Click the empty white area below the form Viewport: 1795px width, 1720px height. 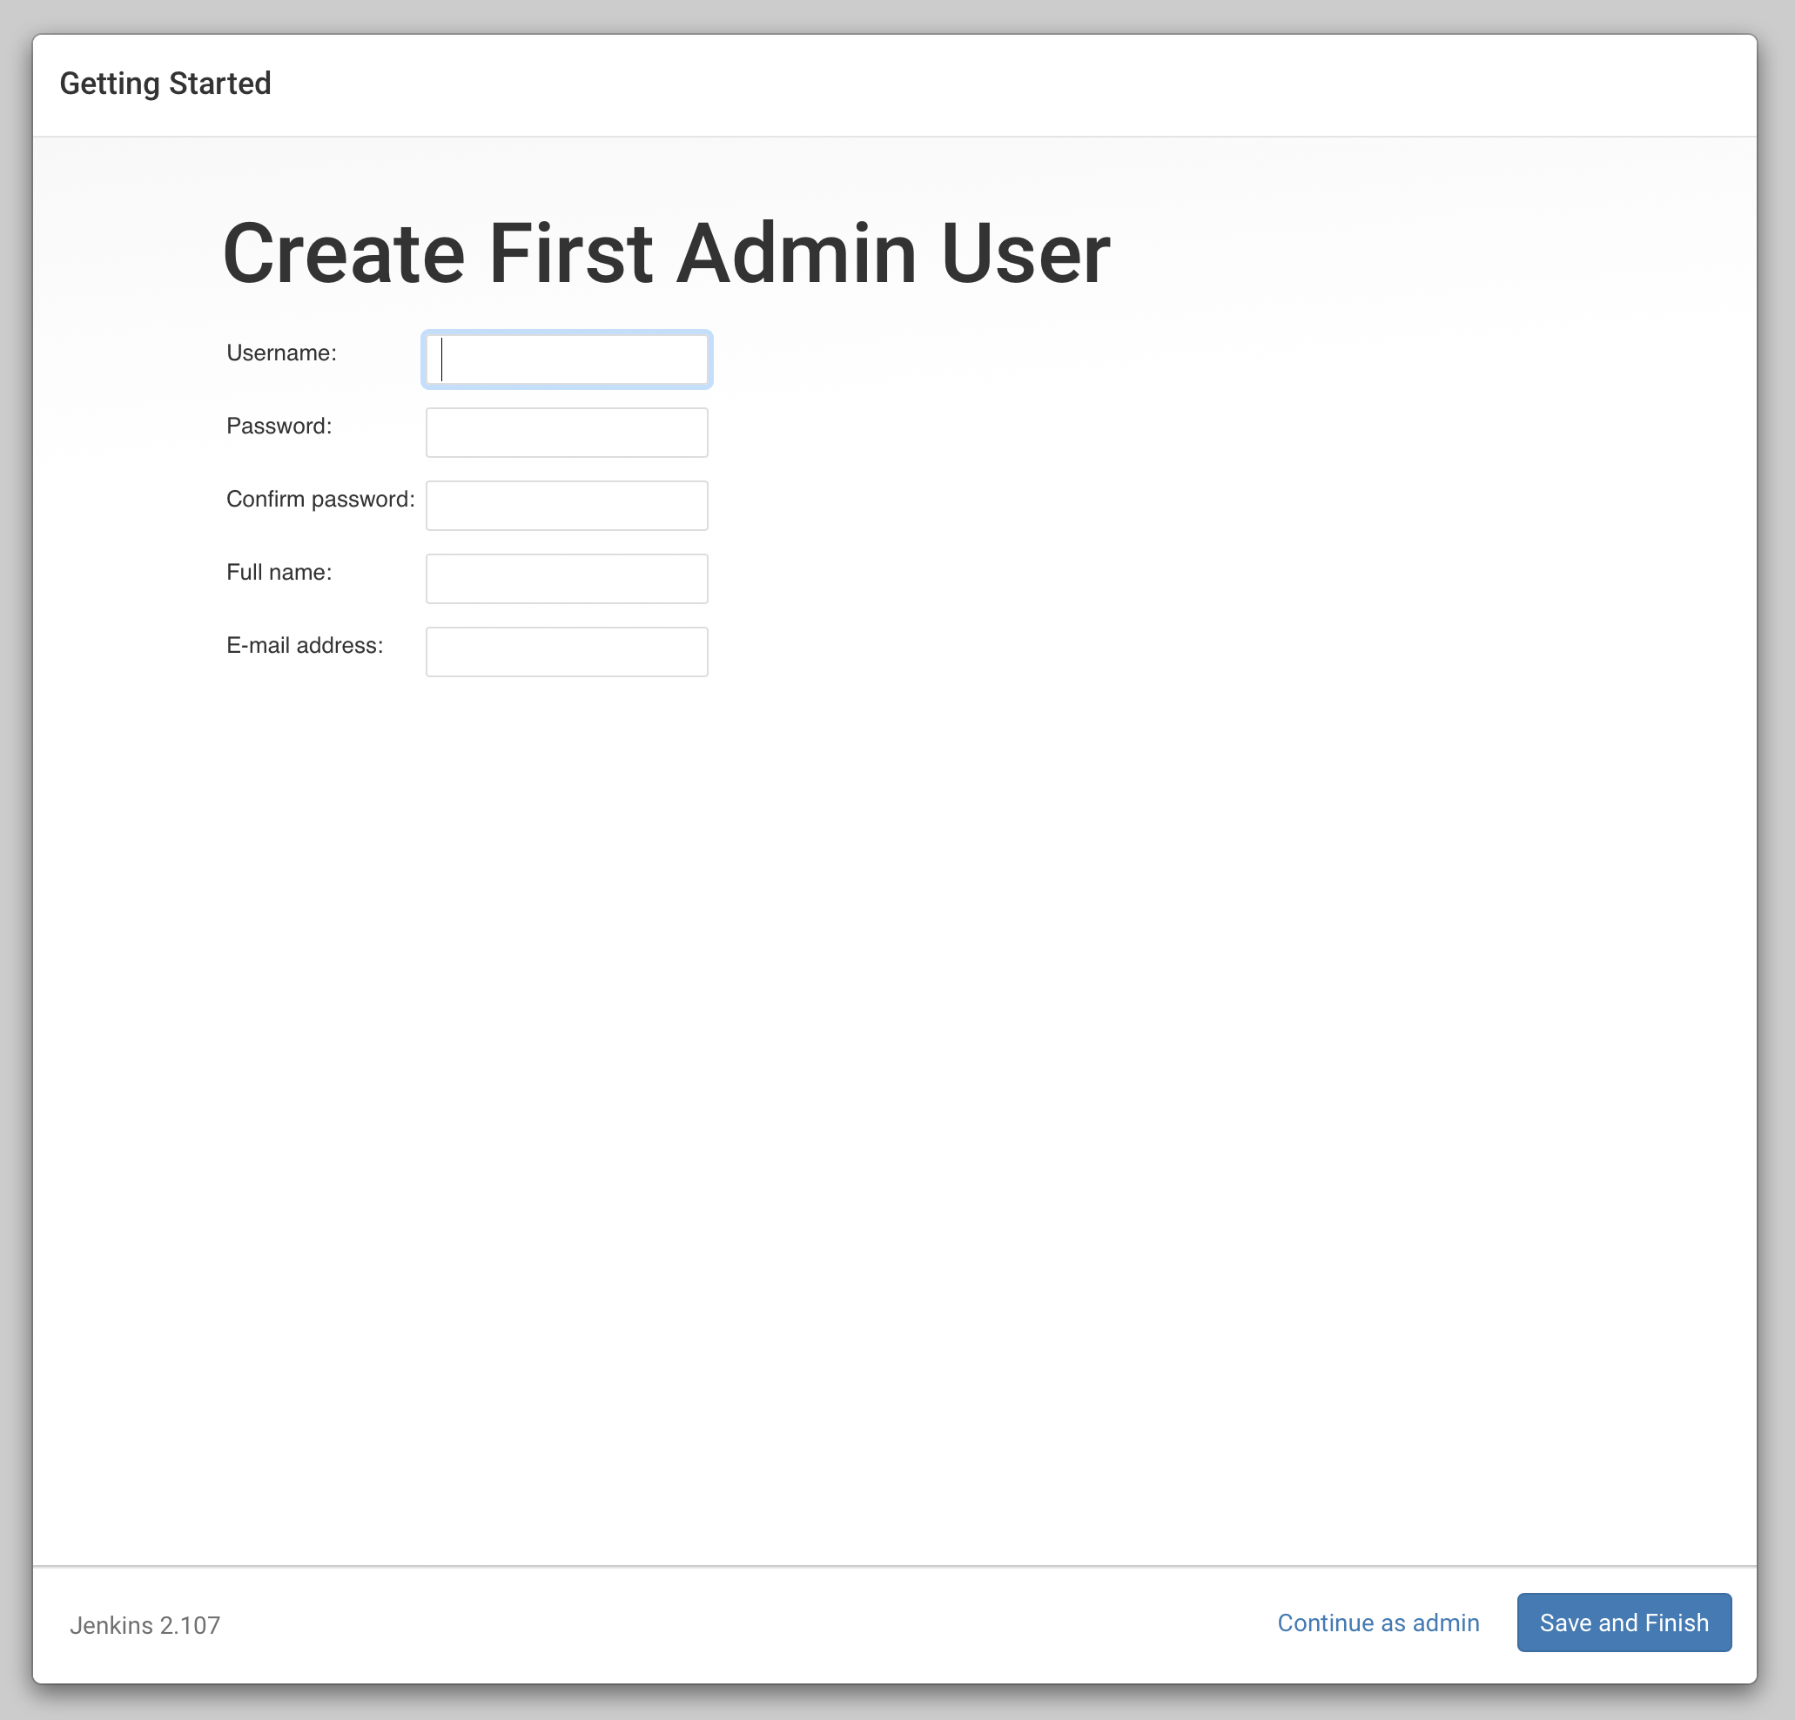pyautogui.click(x=894, y=1099)
